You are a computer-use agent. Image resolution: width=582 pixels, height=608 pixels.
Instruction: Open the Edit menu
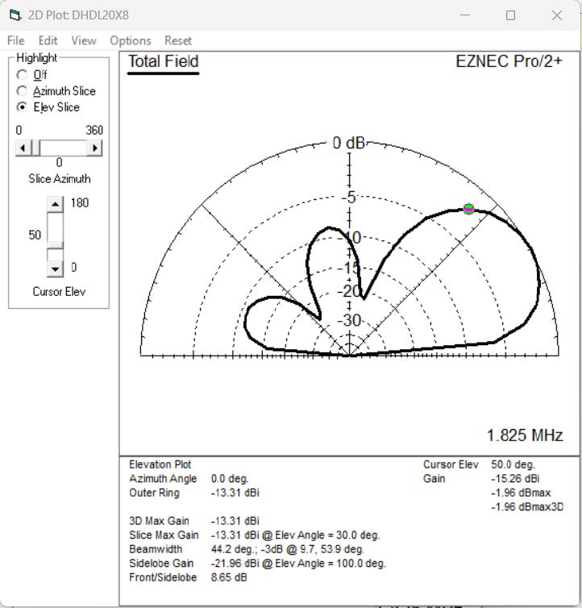[48, 40]
